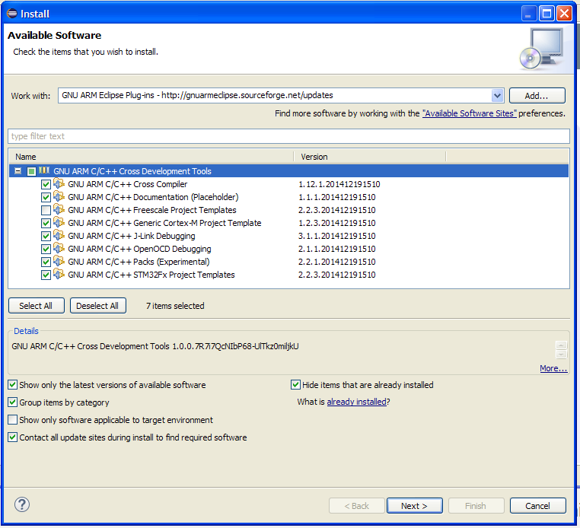Uncheck OpenOCD Debugging checkbox
The width and height of the screenshot is (580, 528).
point(46,249)
